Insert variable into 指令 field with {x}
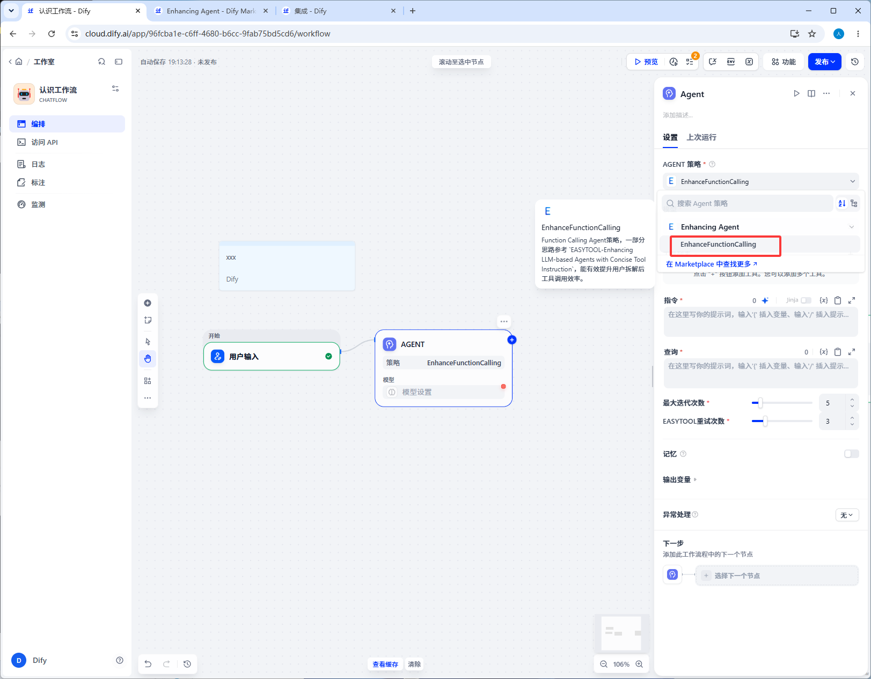The height and width of the screenshot is (679, 871). point(824,300)
